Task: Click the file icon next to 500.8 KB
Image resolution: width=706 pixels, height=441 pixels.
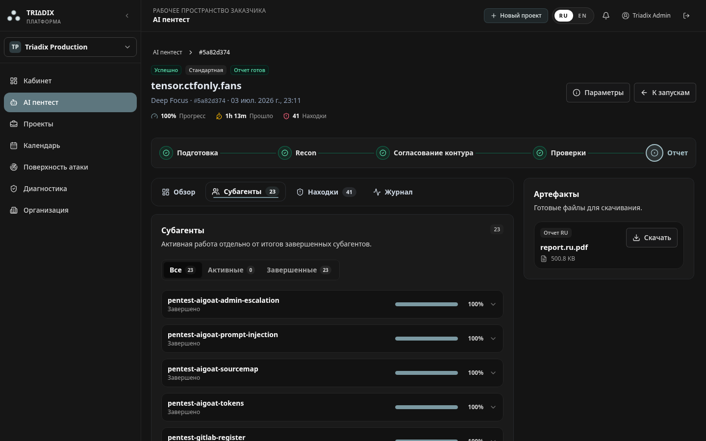Action: [x=544, y=259]
